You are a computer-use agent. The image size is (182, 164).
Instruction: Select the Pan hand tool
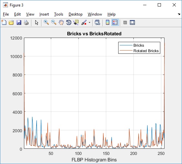[x=61, y=22]
